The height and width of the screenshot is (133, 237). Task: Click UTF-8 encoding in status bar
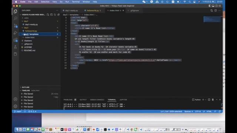(198, 112)
